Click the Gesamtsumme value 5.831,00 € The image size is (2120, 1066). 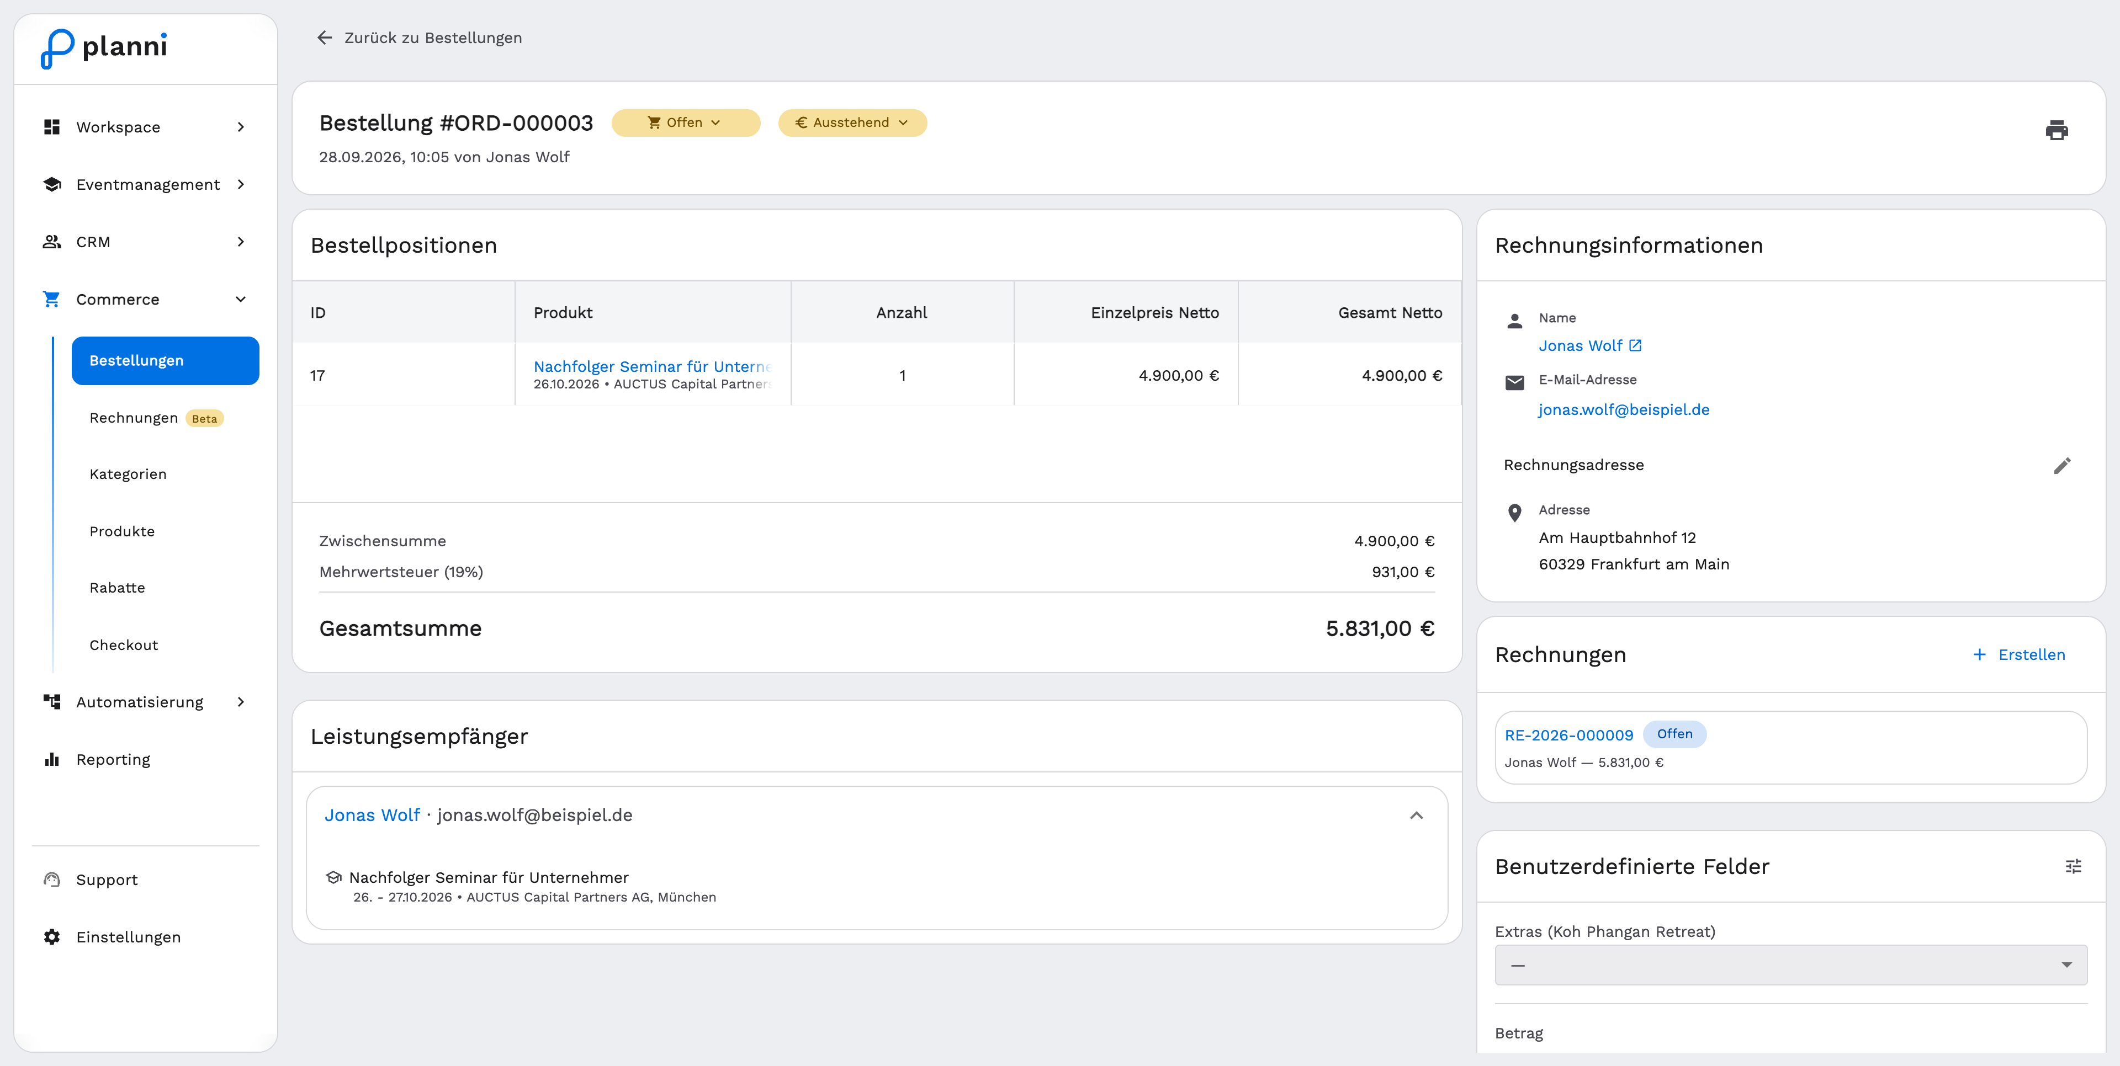1379,628
